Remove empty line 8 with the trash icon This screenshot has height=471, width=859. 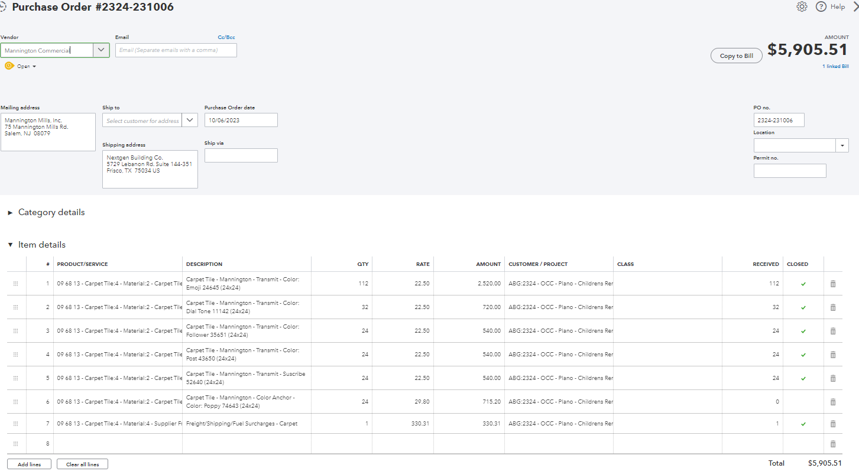833,444
